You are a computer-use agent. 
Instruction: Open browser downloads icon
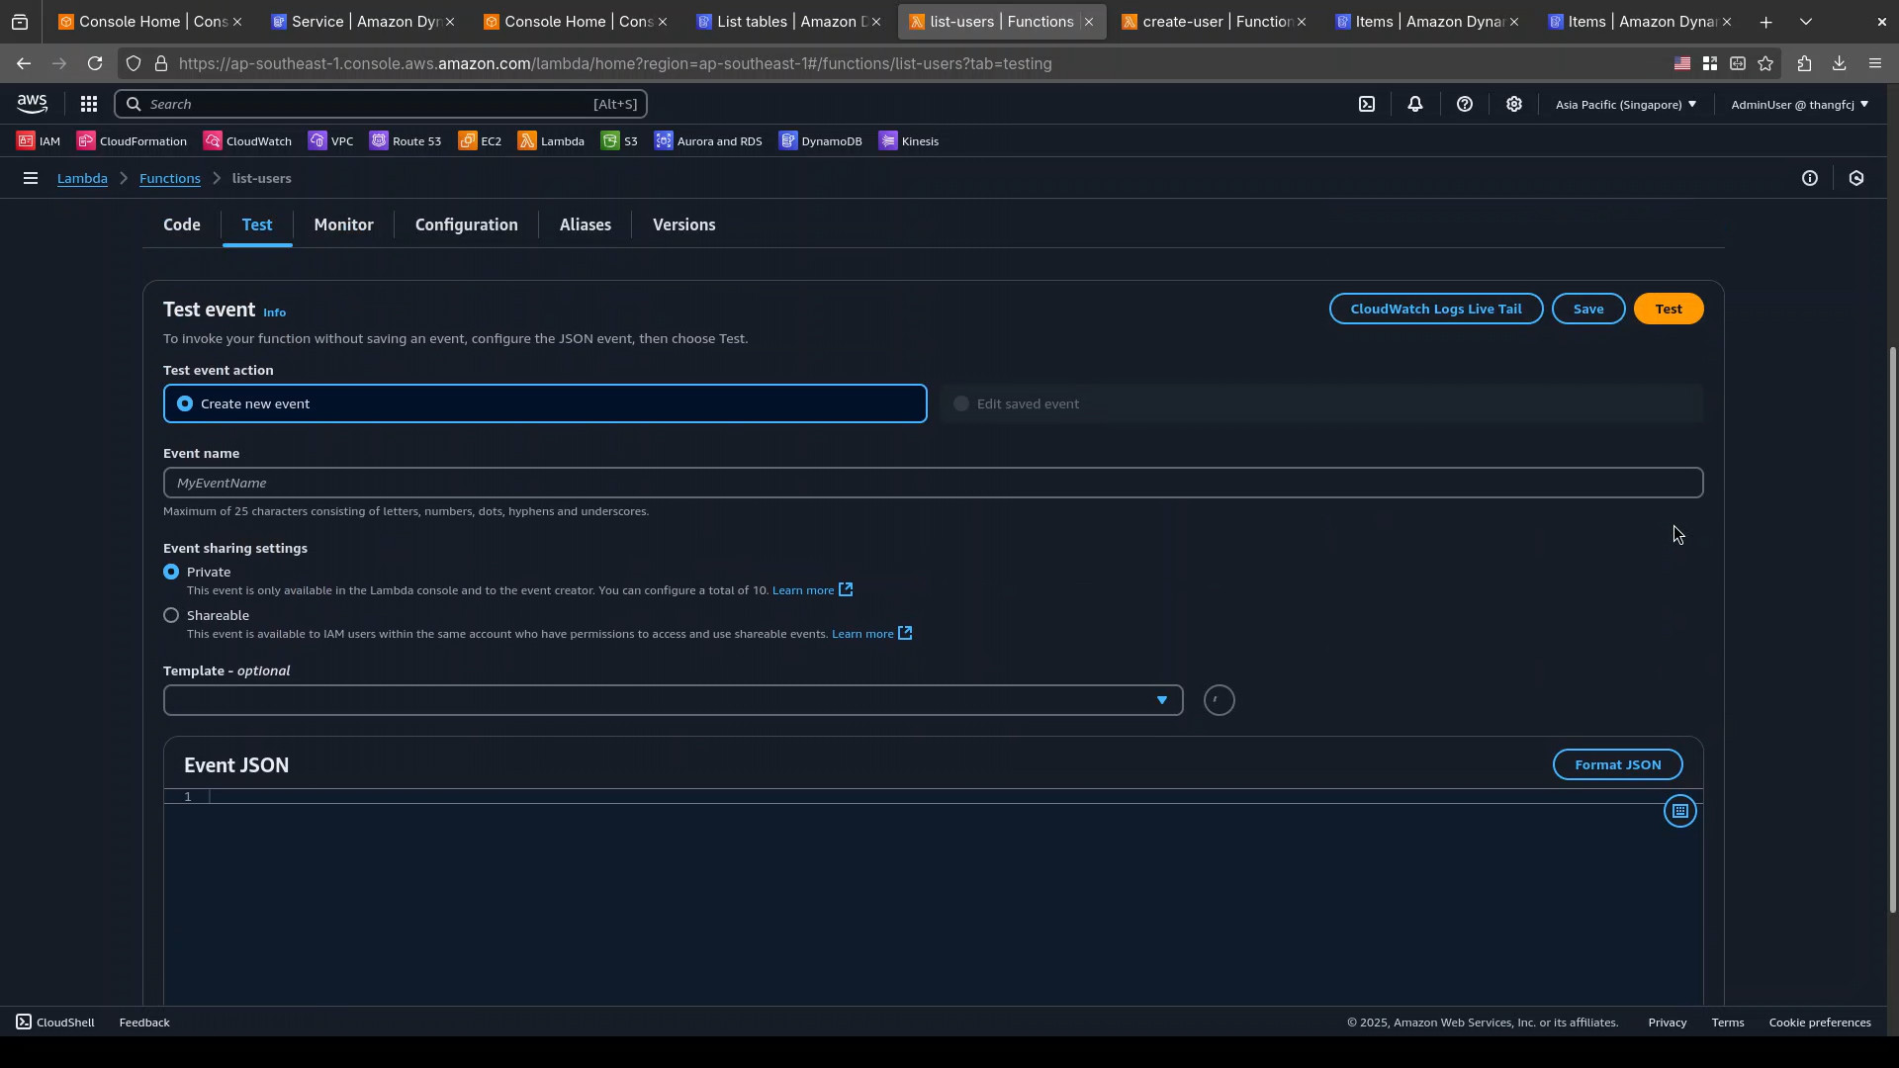pyautogui.click(x=1839, y=63)
